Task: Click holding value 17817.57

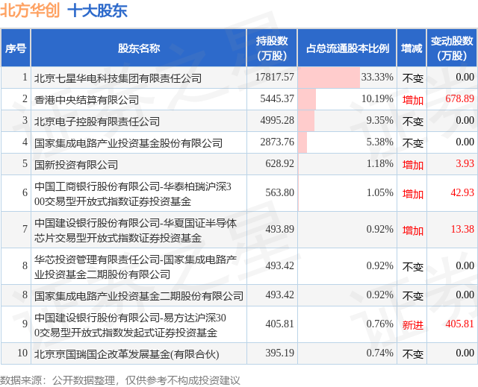Action: [275, 77]
